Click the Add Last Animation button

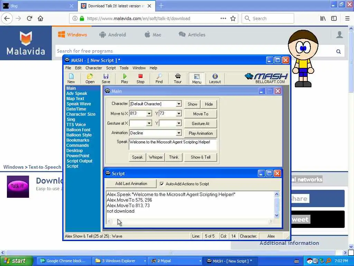click(x=131, y=184)
